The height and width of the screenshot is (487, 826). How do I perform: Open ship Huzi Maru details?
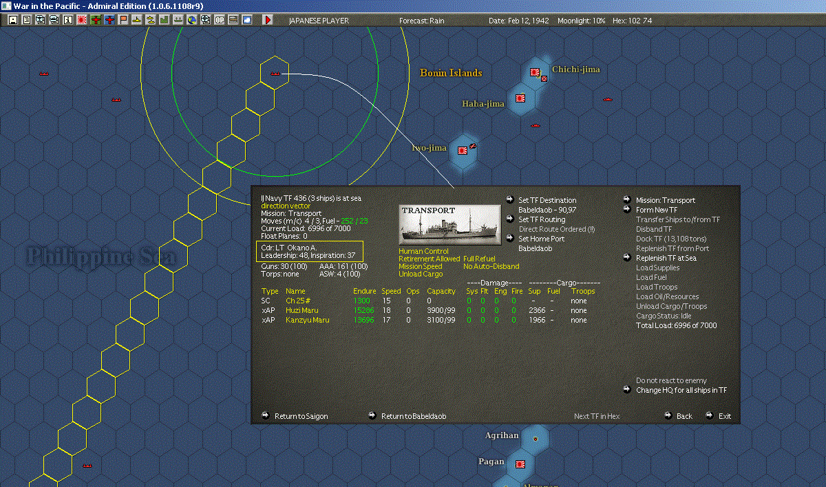pyautogui.click(x=301, y=310)
